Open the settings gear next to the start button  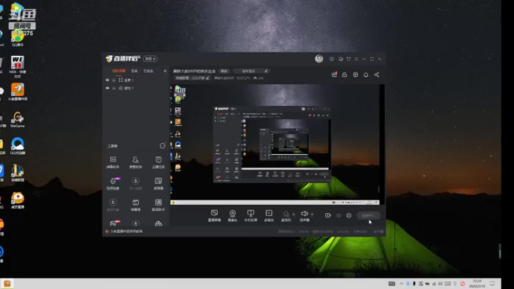pos(349,215)
